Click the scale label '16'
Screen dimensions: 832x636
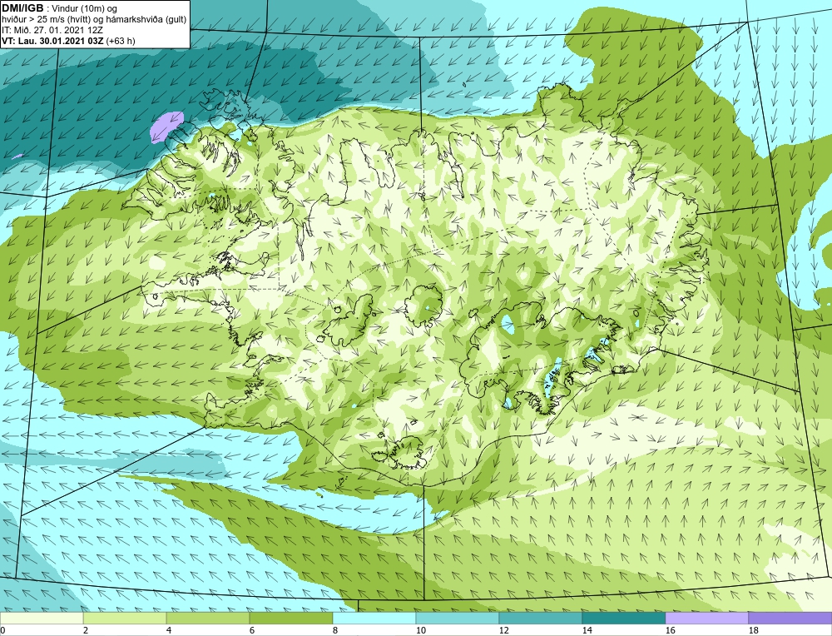(x=670, y=631)
